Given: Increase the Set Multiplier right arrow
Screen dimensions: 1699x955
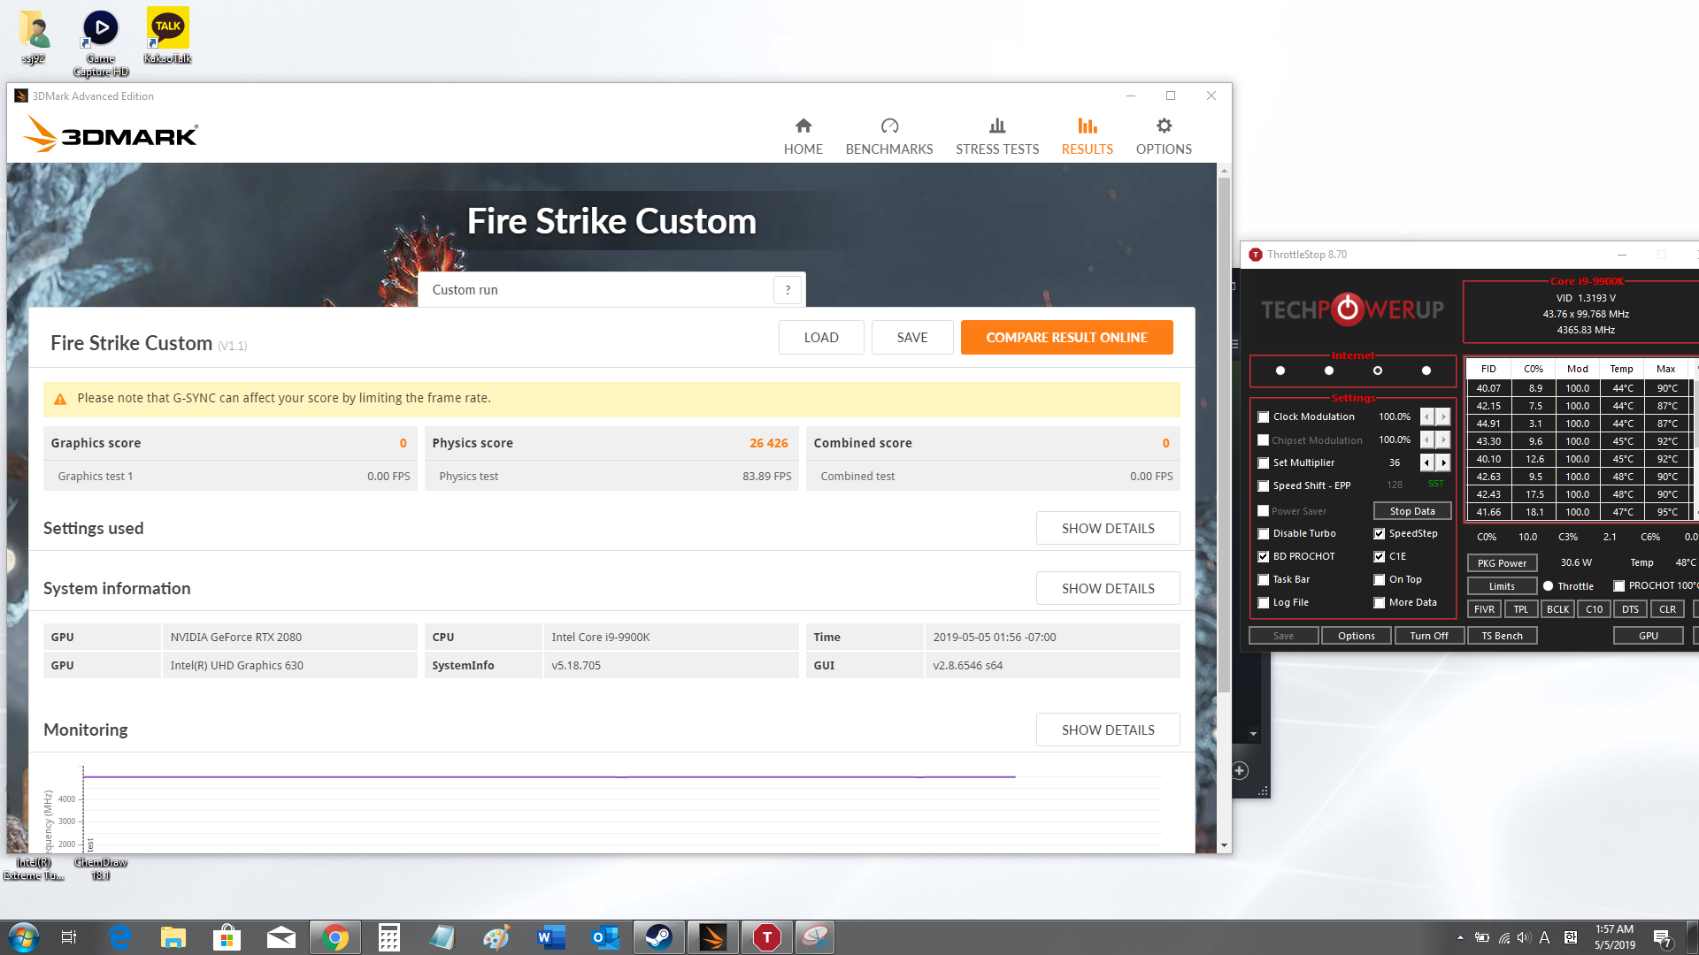Looking at the screenshot, I should (x=1443, y=462).
